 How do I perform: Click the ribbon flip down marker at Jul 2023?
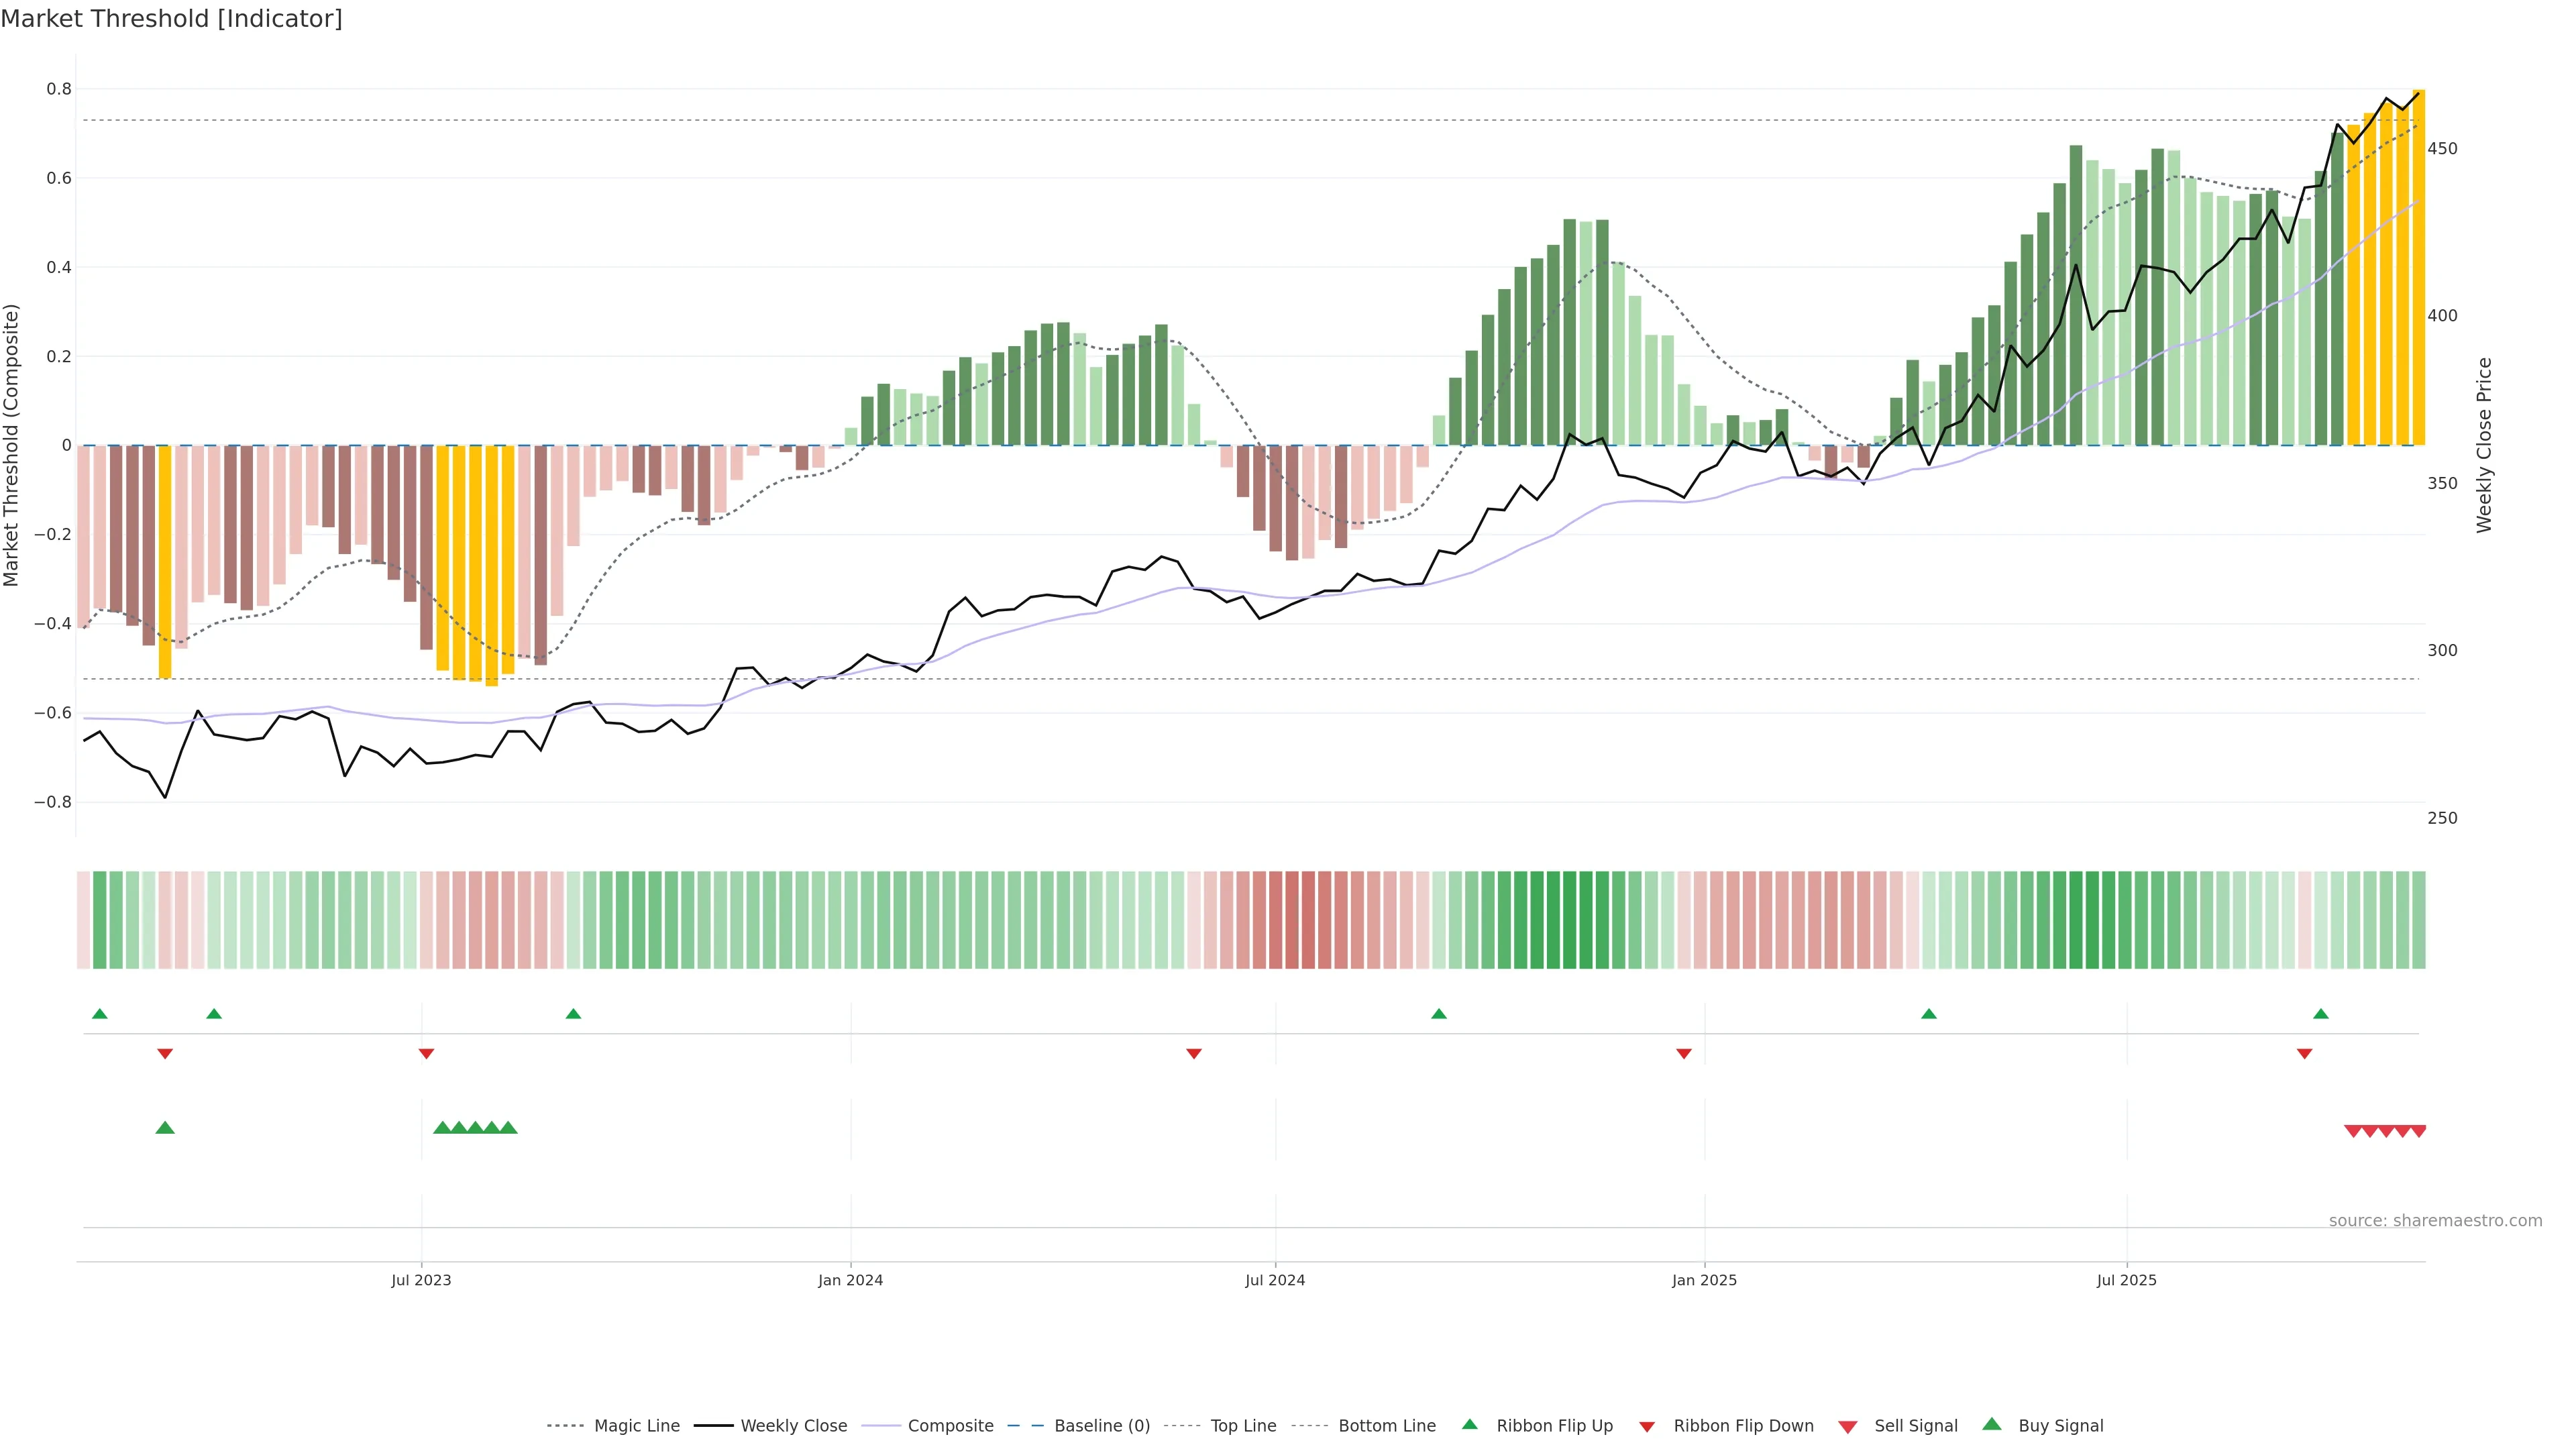[426, 1054]
